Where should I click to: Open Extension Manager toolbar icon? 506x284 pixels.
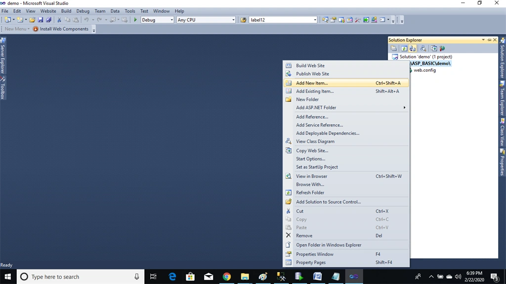pos(374,20)
